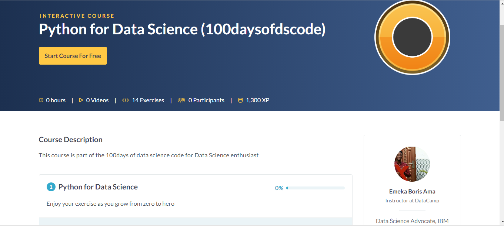Open the instructor's circular profile photo

coord(412,164)
